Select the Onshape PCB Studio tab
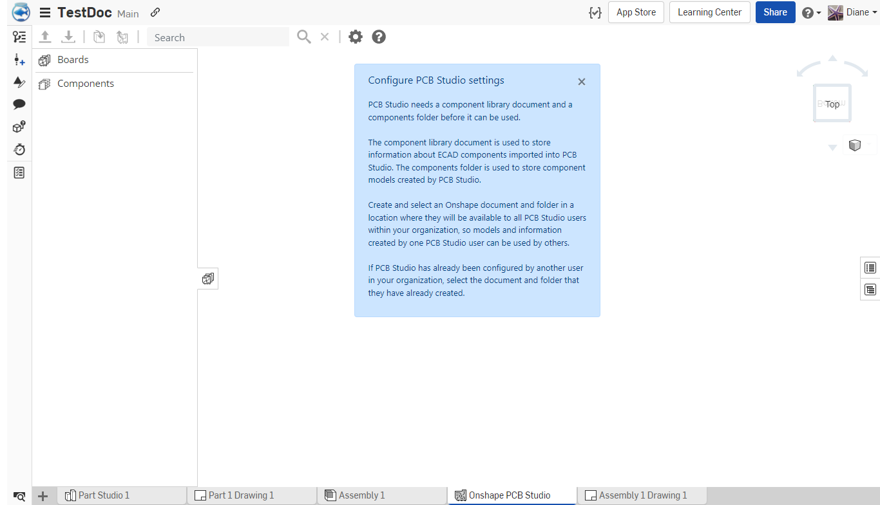880x505 pixels. [512, 495]
